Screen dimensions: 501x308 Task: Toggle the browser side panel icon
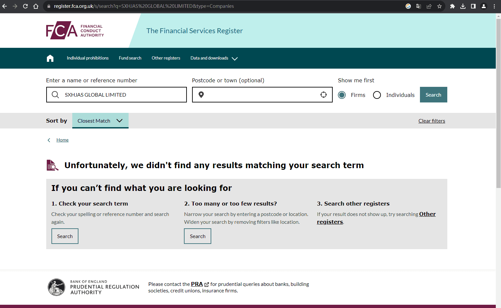(473, 6)
